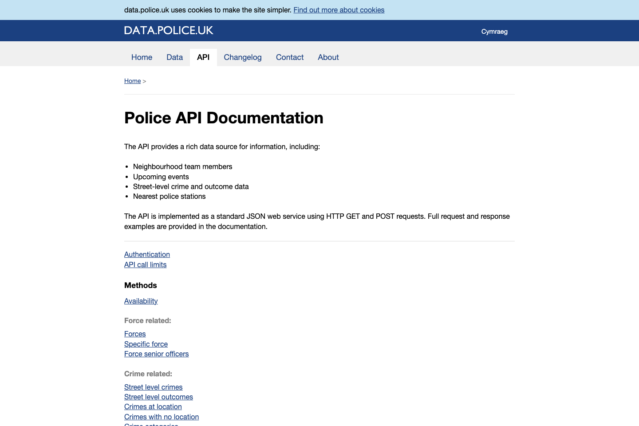This screenshot has width=639, height=426.
Task: View Street level crimes documentation
Action: [153, 387]
